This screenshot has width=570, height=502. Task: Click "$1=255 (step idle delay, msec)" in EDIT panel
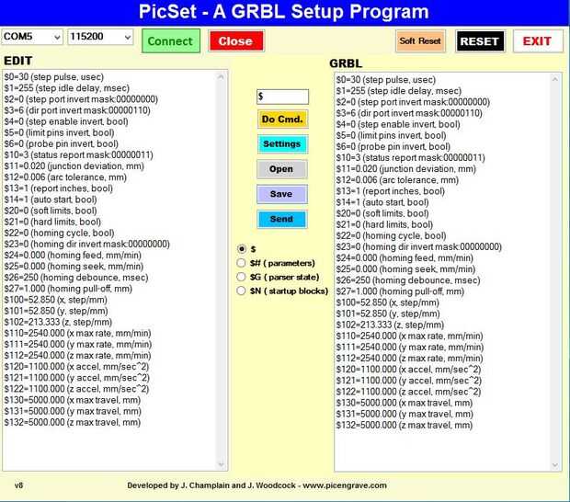pyautogui.click(x=67, y=88)
